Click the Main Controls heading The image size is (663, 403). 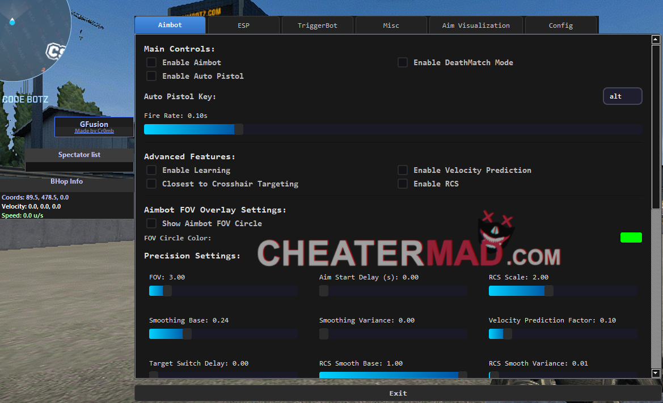pyautogui.click(x=179, y=49)
